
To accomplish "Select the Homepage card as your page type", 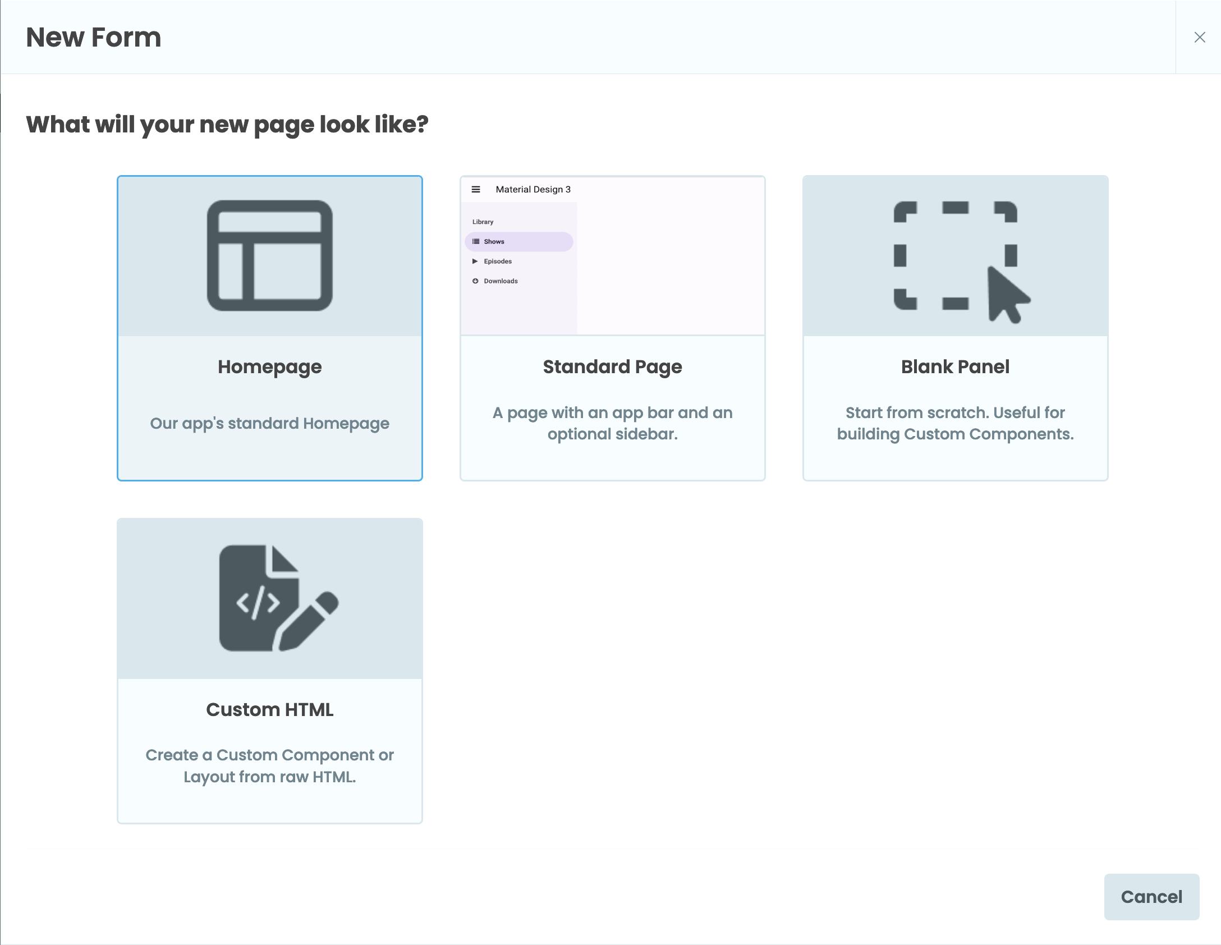I will coord(269,328).
